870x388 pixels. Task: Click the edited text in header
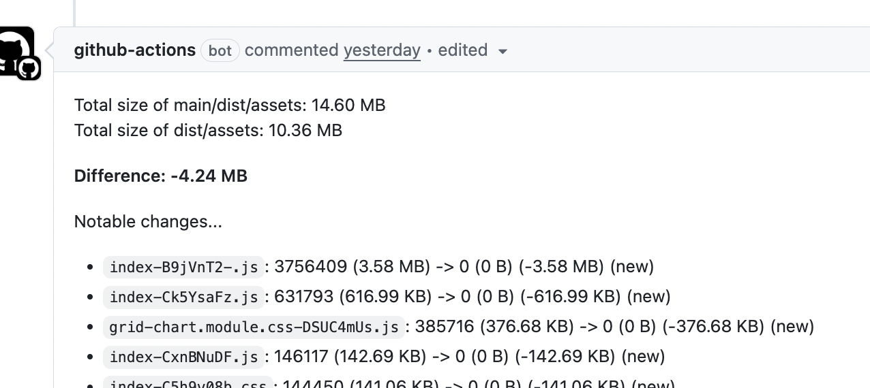coord(463,50)
